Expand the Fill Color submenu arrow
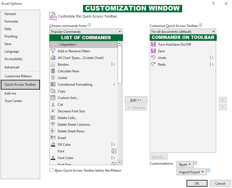The height and width of the screenshot is (188, 232). (x=114, y=144)
